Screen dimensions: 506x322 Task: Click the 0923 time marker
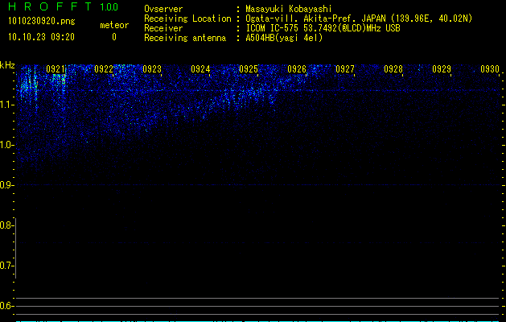[x=152, y=69]
